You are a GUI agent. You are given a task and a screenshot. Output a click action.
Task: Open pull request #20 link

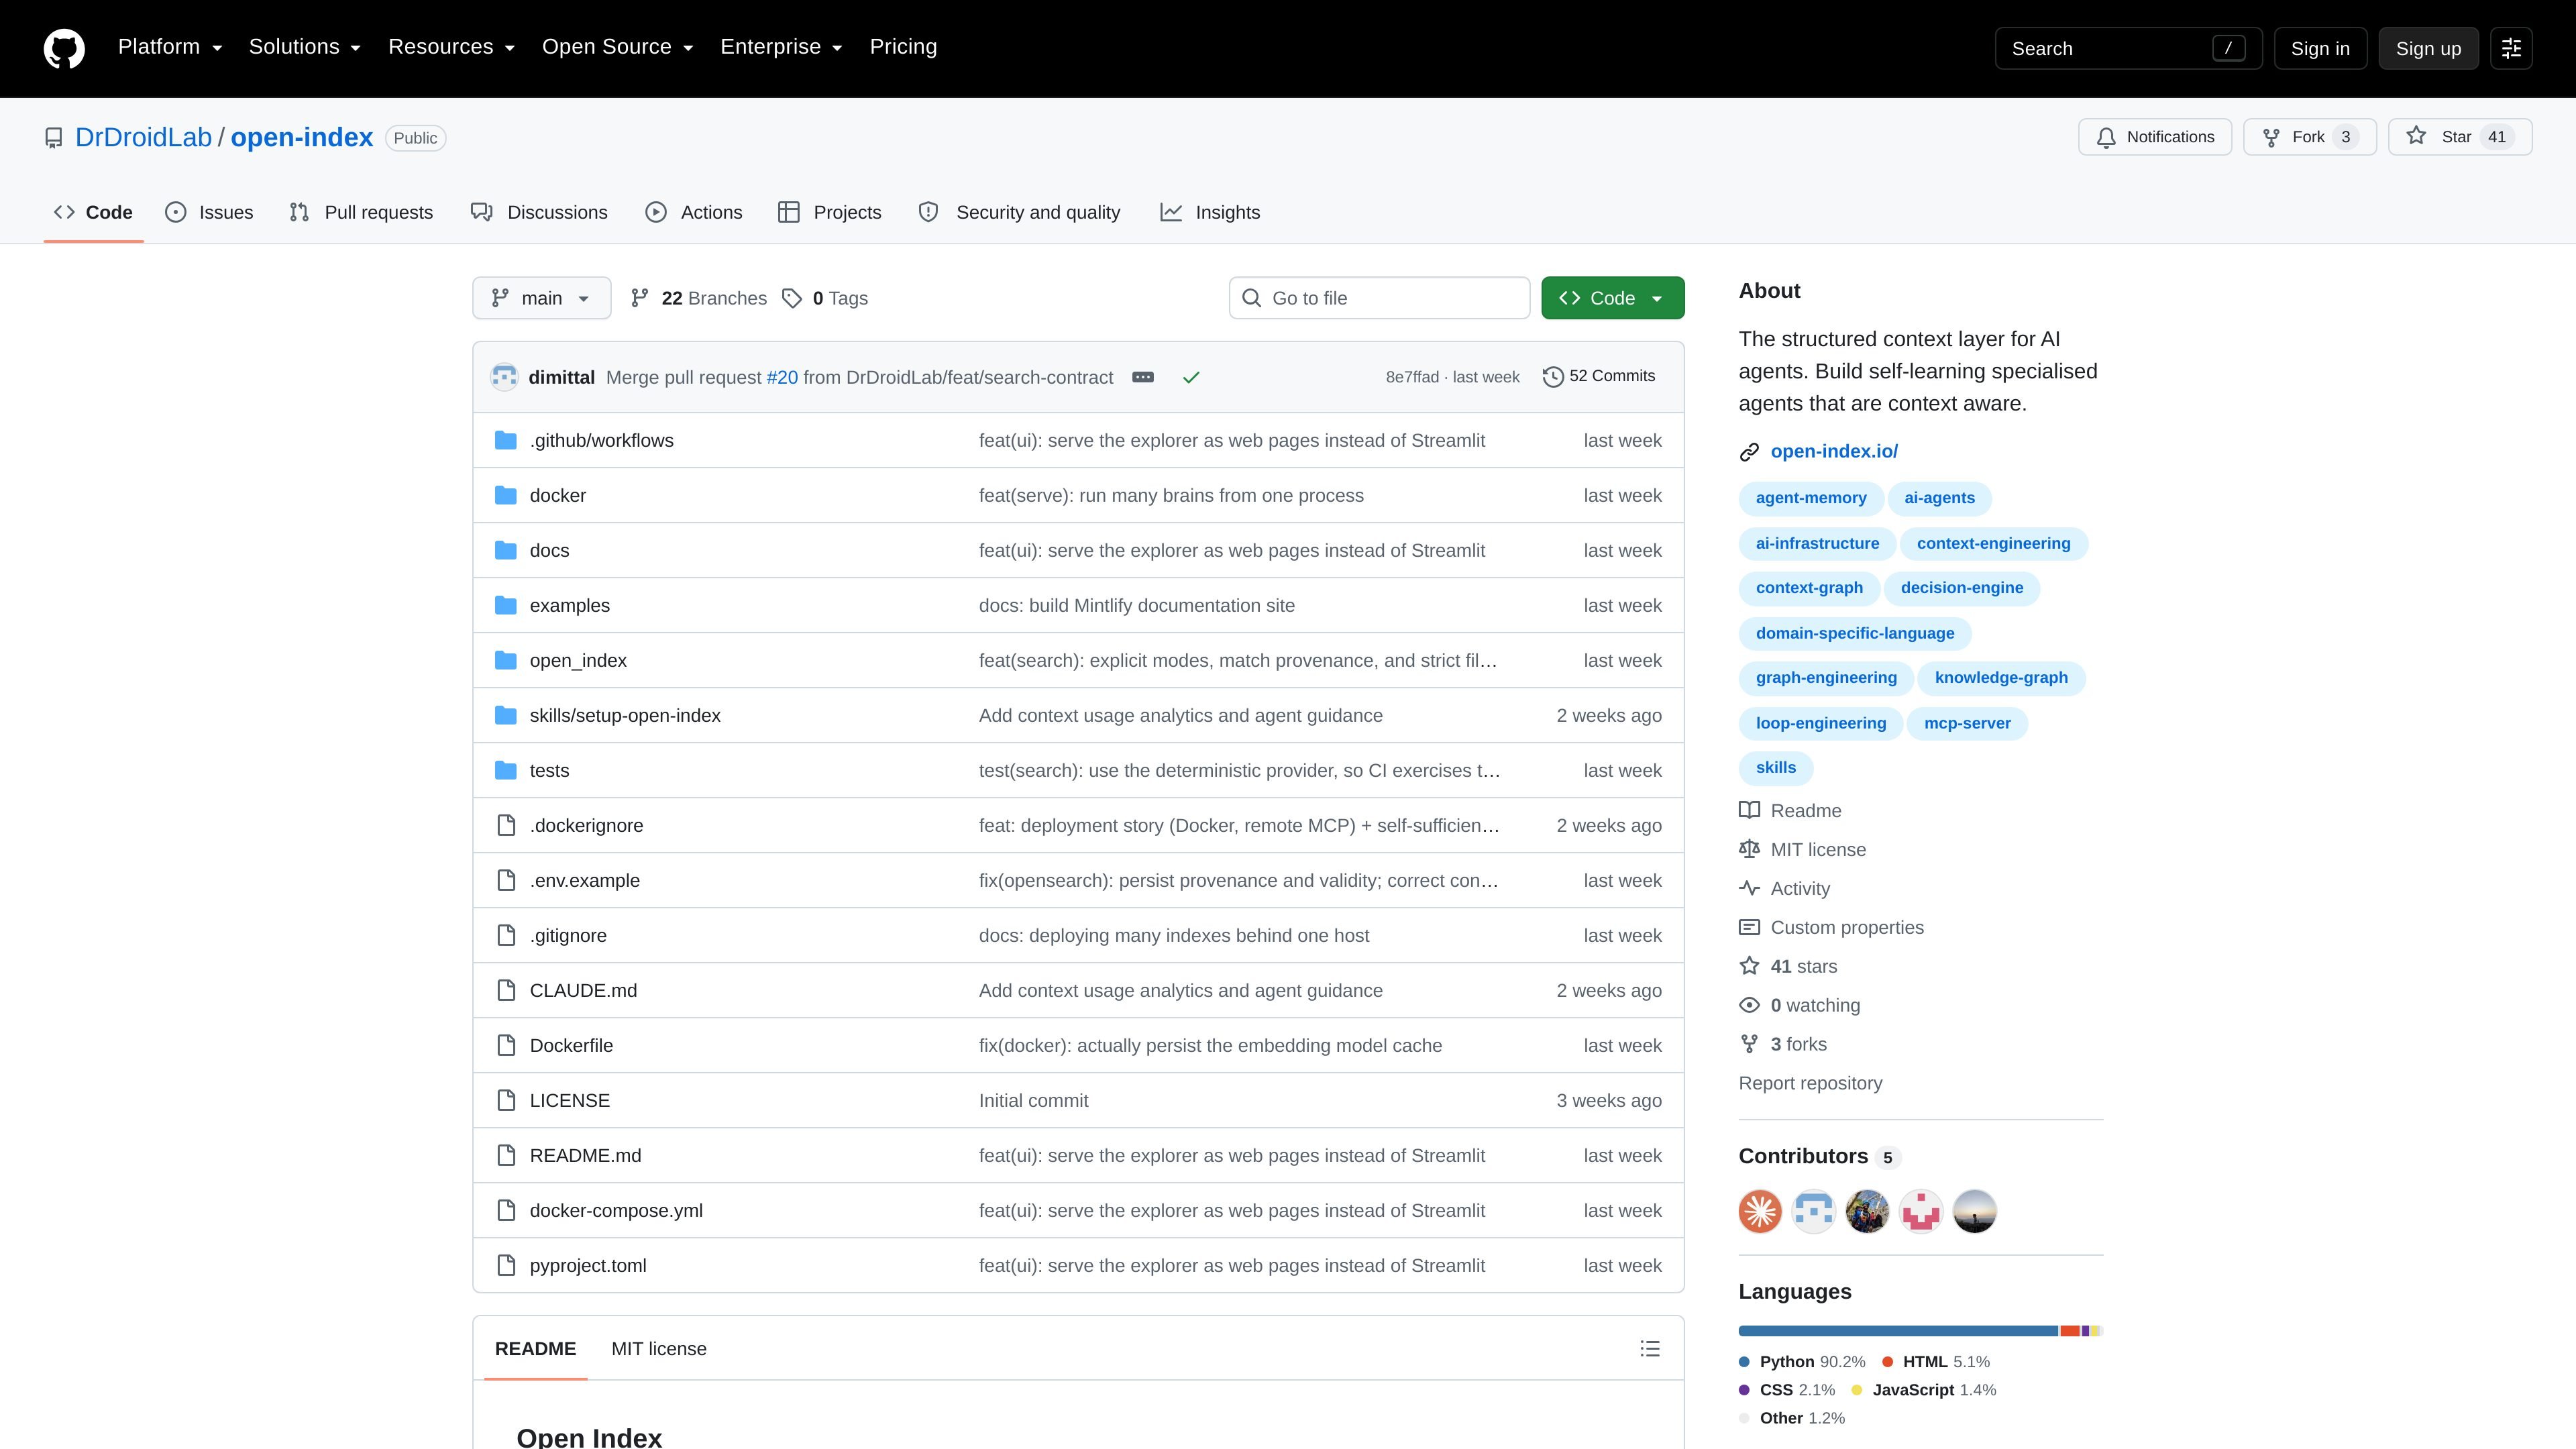tap(782, 377)
